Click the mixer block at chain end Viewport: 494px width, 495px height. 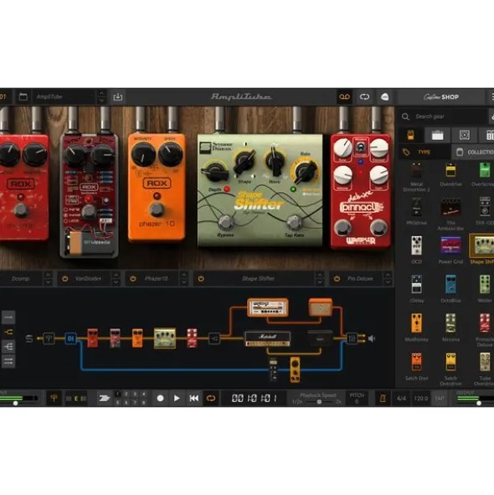[x=352, y=338]
